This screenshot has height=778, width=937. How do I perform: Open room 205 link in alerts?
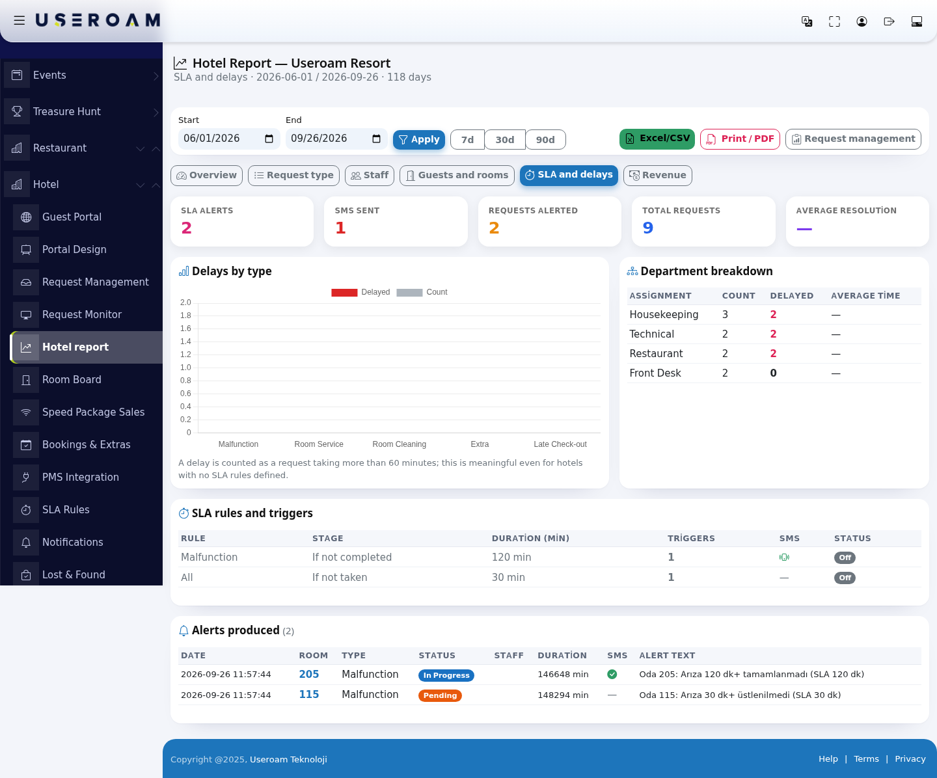[309, 675]
